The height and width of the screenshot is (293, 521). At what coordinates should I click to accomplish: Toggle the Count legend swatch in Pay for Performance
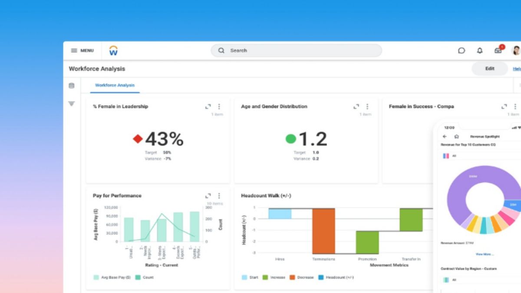138,277
